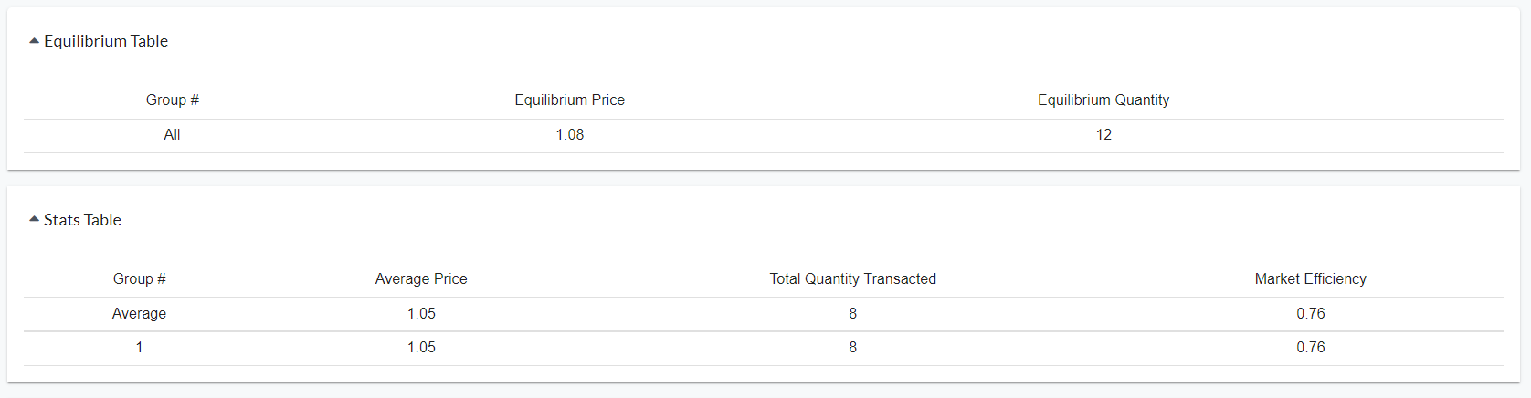Click the Average row label
Screen dimensions: 1531x398
(140, 314)
